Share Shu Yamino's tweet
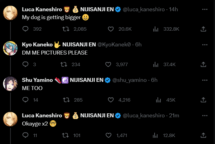 click(203, 100)
